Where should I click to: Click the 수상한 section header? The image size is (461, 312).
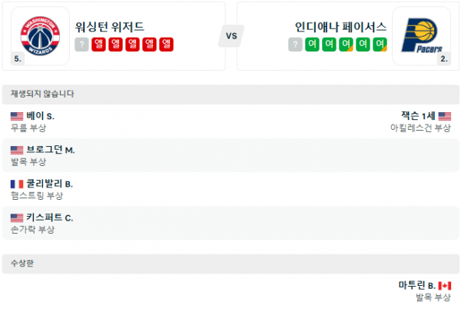[23, 263]
